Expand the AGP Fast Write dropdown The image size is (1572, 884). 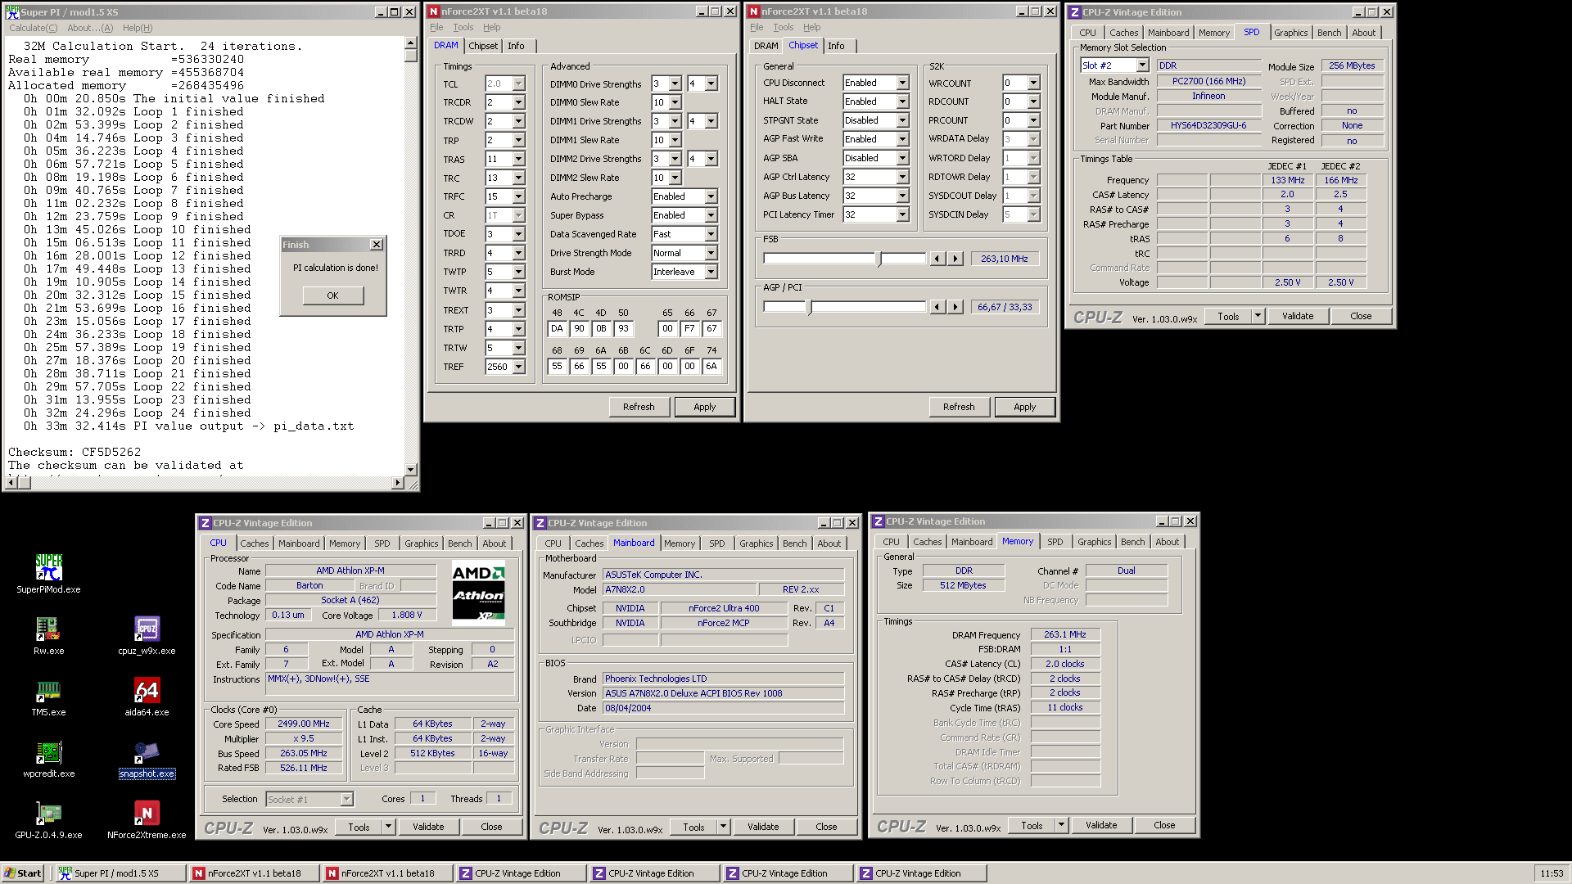click(902, 139)
